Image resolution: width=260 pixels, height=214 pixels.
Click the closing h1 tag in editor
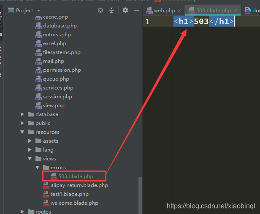221,22
